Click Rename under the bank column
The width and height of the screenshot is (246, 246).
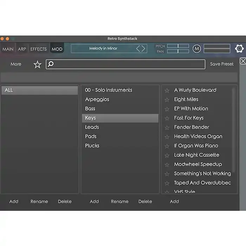39,201
